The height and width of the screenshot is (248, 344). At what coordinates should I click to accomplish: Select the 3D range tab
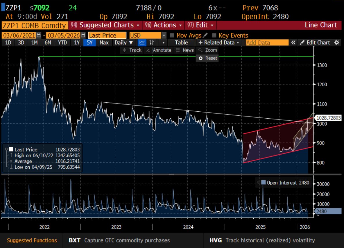(21, 42)
